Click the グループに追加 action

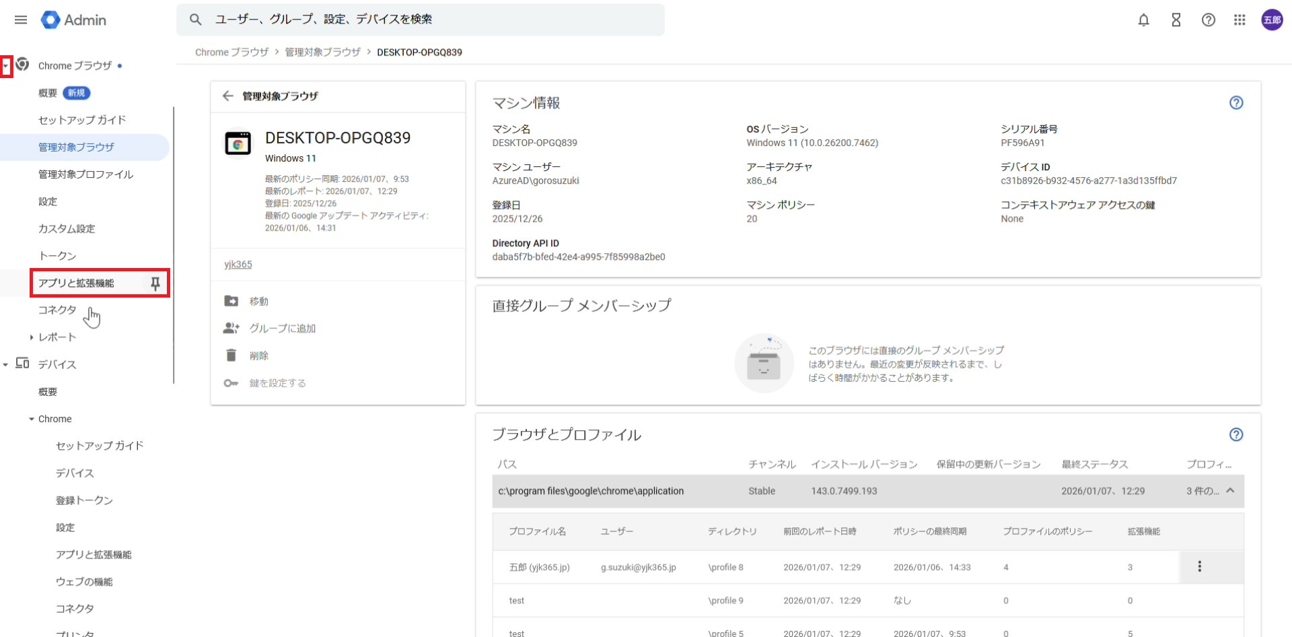pyautogui.click(x=282, y=329)
